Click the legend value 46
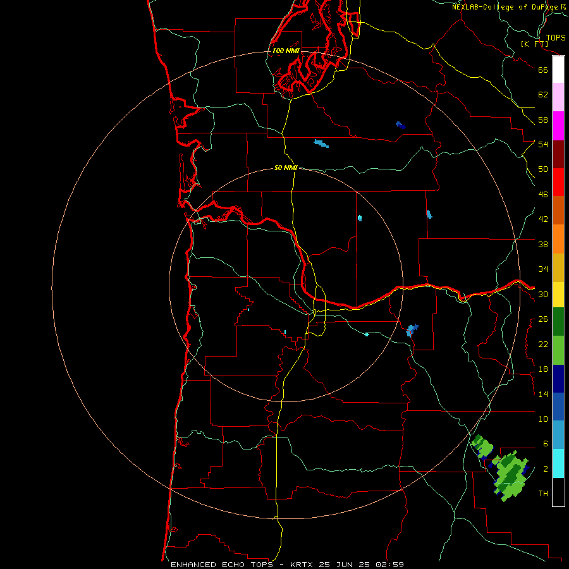This screenshot has width=569, height=569. 543,195
